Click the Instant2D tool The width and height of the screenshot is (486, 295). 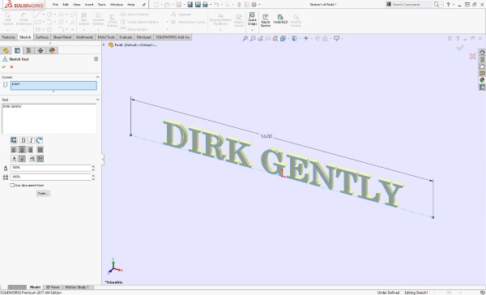click(280, 19)
